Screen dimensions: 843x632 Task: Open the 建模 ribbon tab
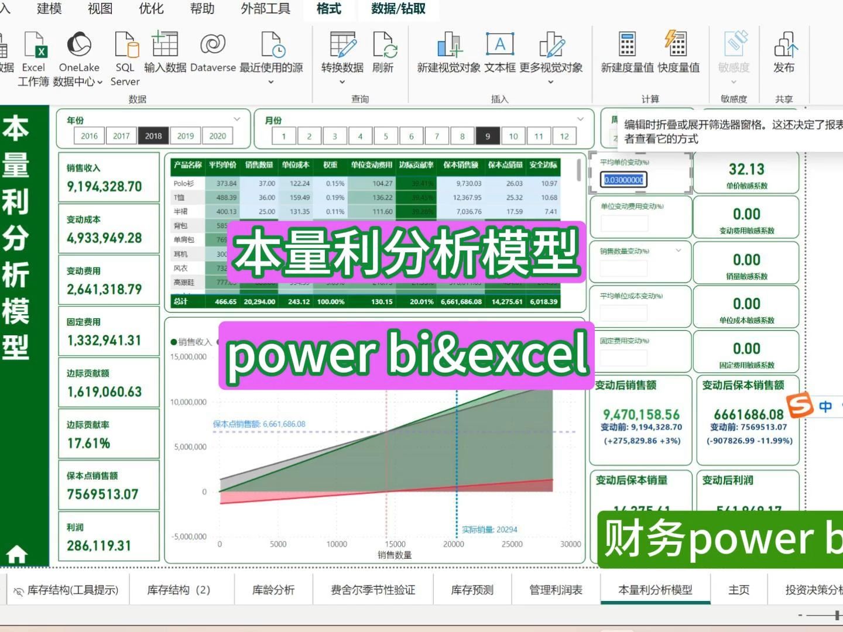tap(49, 9)
